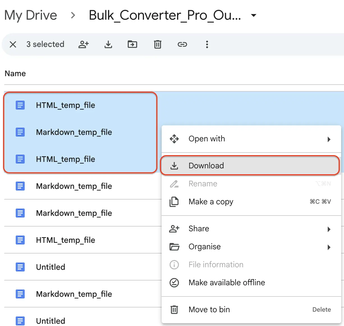Click the Open with arrows icon
344x326 pixels.
(174, 139)
